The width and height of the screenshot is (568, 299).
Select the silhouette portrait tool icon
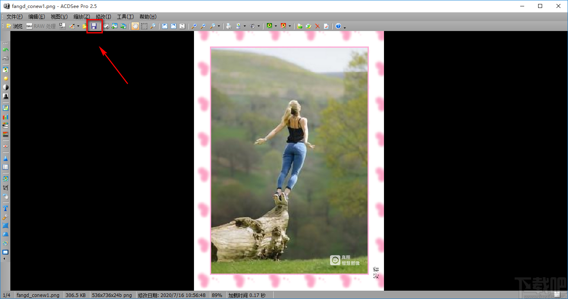tap(6, 96)
